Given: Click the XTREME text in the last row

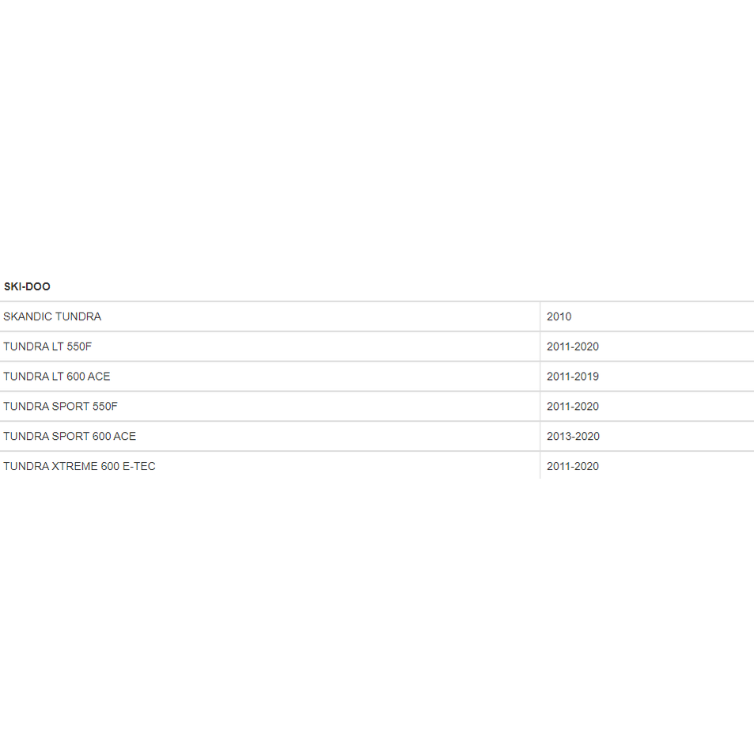Looking at the screenshot, I should (x=74, y=466).
